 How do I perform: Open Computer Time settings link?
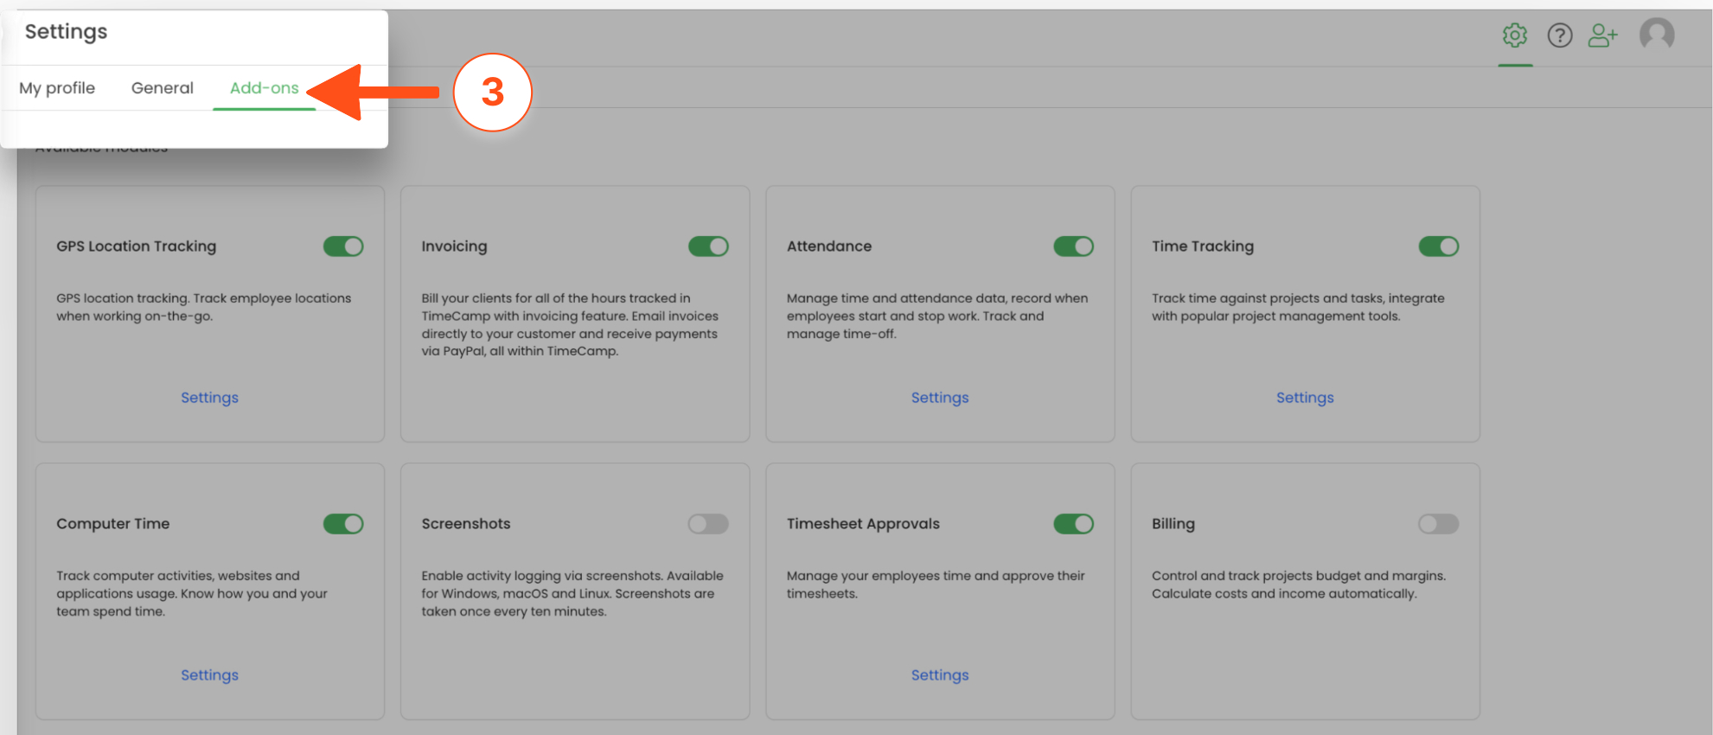[x=209, y=675]
